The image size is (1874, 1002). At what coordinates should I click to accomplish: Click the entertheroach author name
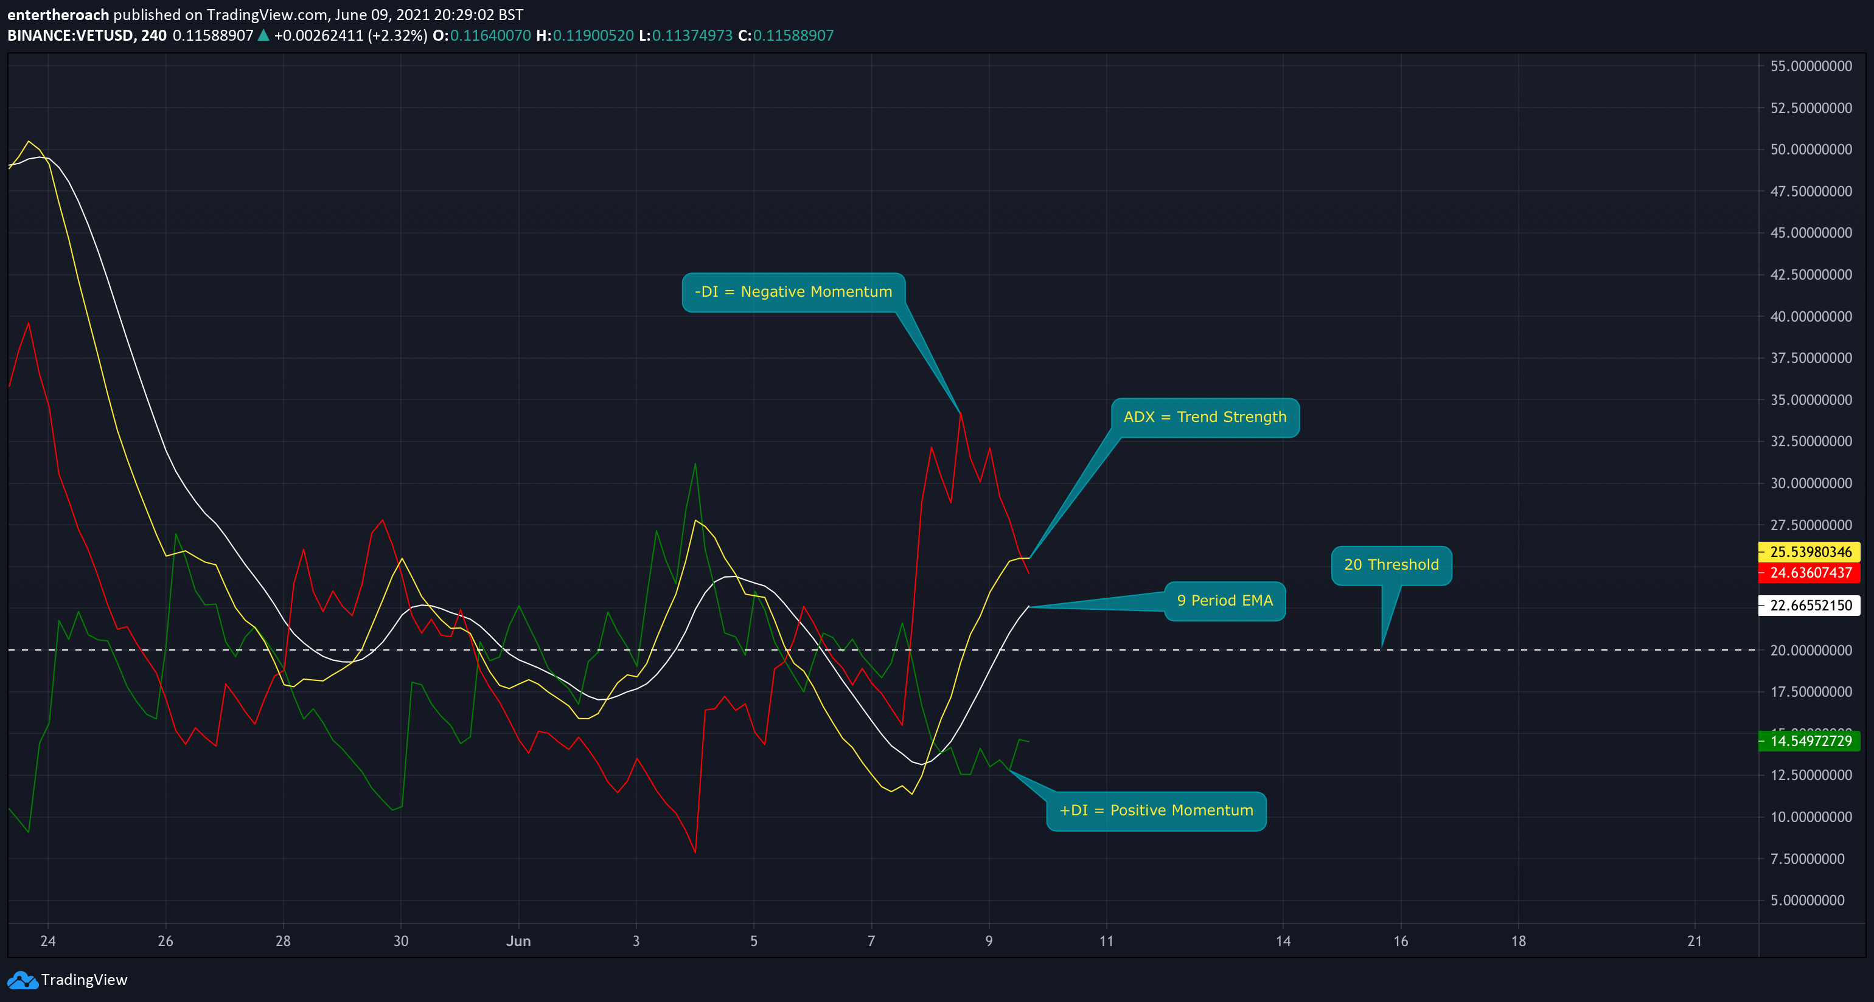(x=58, y=15)
